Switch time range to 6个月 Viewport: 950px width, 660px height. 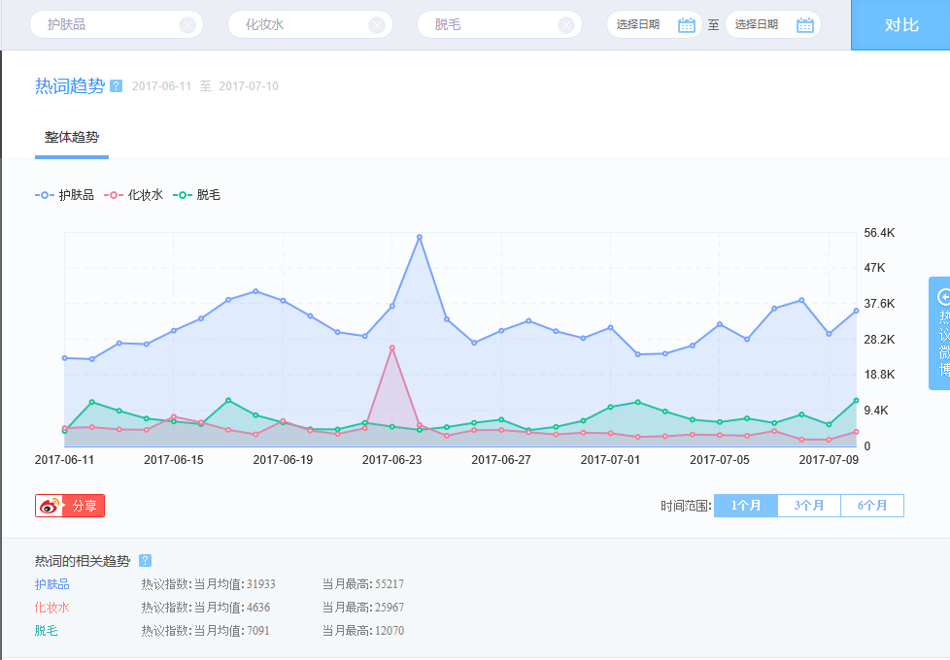[871, 506]
